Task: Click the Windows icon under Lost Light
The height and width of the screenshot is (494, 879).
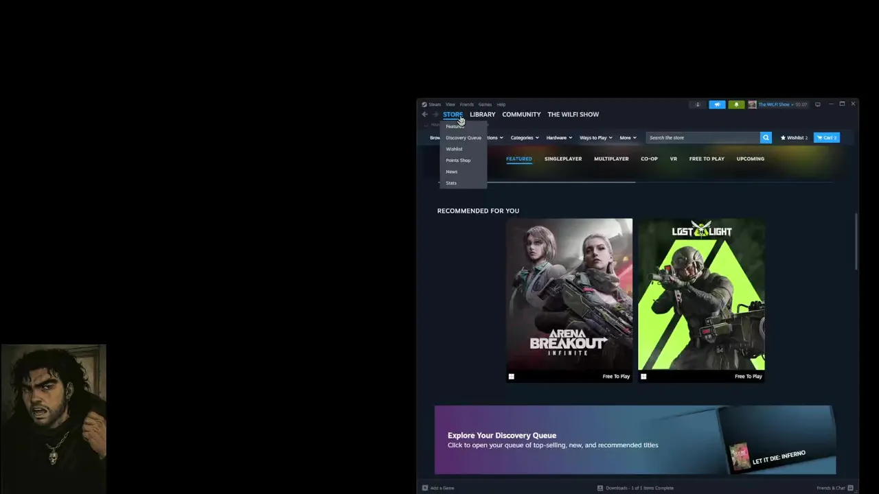Action: pos(643,376)
